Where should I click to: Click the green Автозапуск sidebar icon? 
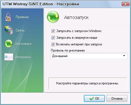point(9,43)
